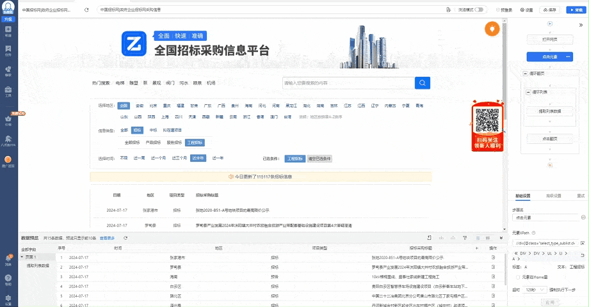
Task: Click the webpage search keyword input
Action: tap(348, 83)
